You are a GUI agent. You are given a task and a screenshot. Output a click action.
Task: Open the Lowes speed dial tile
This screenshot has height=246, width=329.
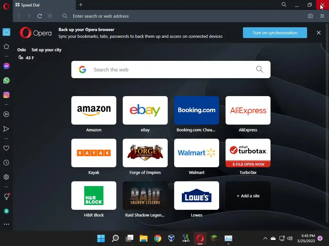click(x=197, y=196)
